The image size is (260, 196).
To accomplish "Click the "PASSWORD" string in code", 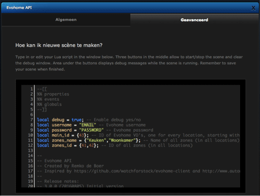I will (92, 130).
